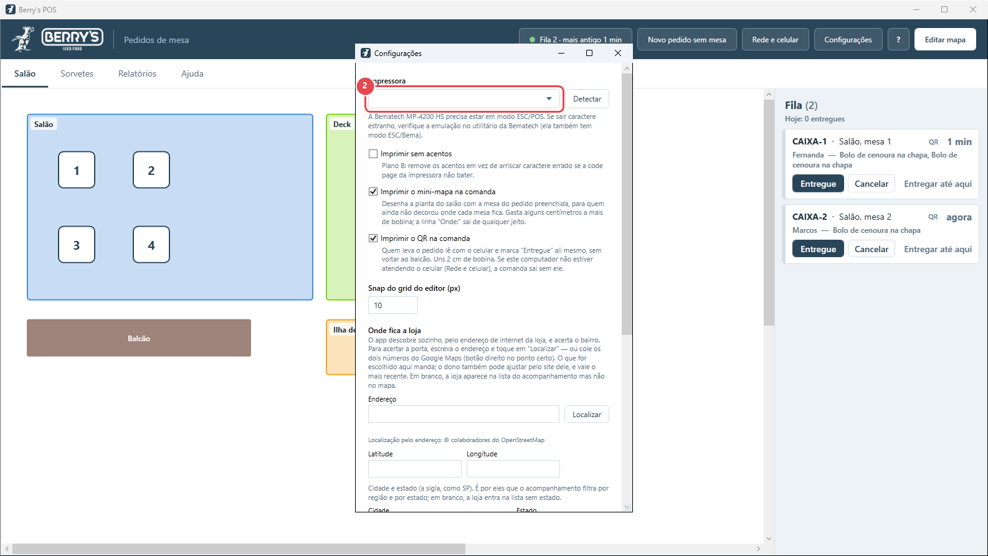Click the Configurações header button
This screenshot has width=988, height=556.
848,39
